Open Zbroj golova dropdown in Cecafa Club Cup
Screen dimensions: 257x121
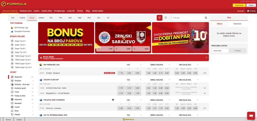(x=169, y=80)
